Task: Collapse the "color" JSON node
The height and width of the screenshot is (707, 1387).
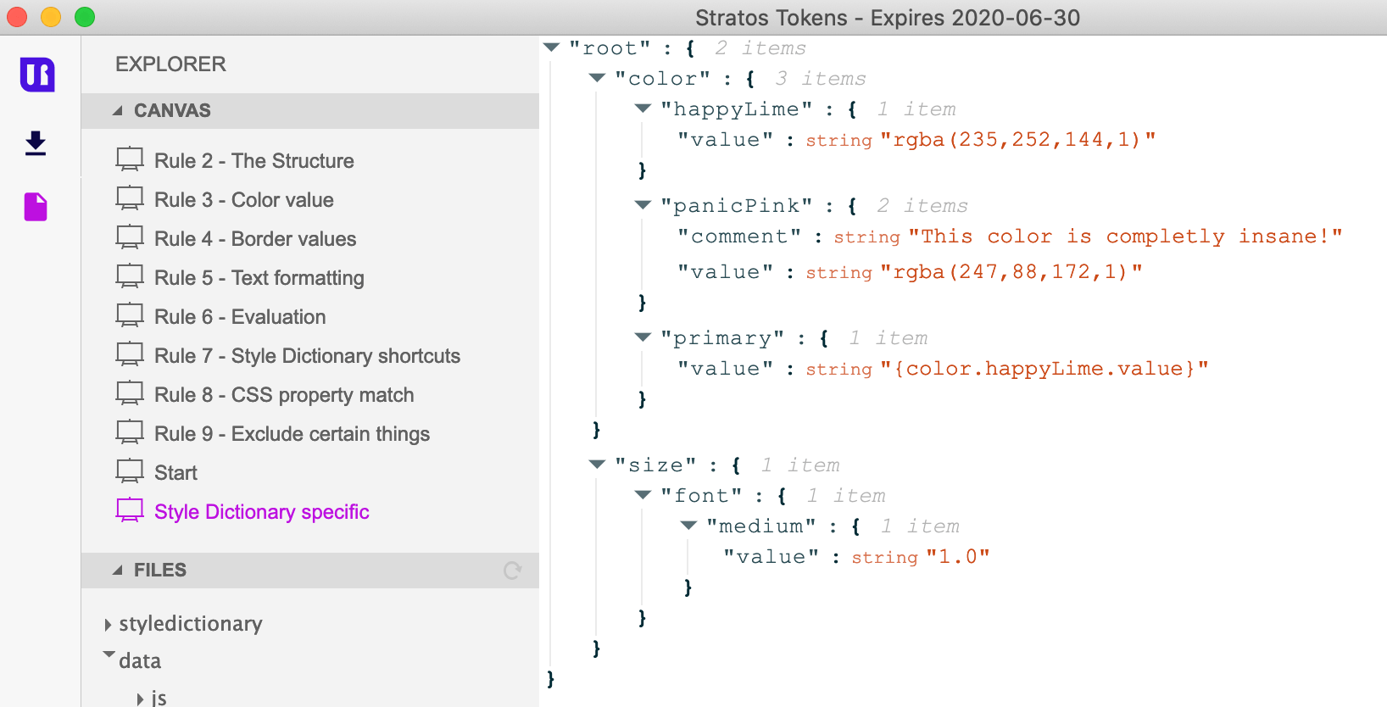Action: click(598, 78)
